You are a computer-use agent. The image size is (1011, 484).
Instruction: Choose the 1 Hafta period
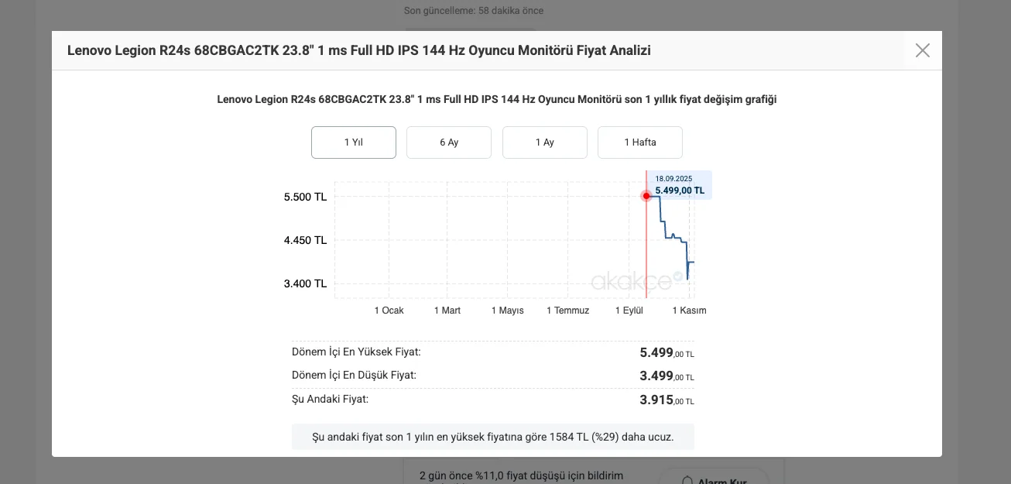(640, 142)
